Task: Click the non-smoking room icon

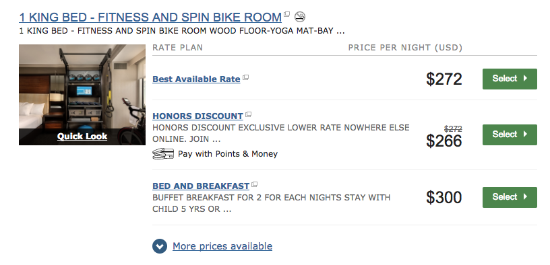Action: point(299,16)
